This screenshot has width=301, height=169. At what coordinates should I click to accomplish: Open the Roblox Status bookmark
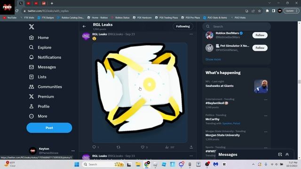pyautogui.click(x=120, y=18)
